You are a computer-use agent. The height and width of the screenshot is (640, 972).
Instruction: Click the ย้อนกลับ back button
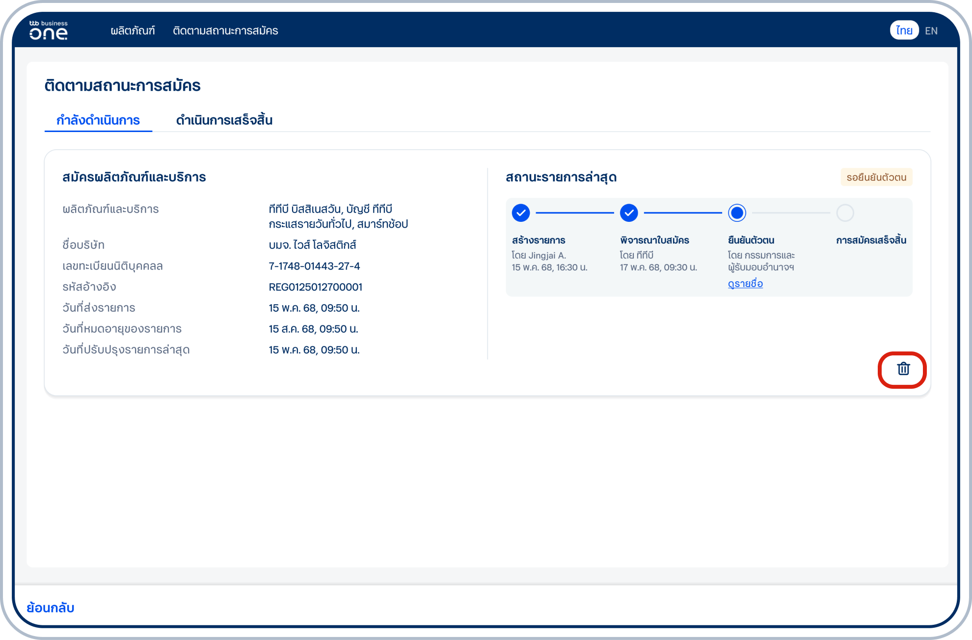[x=51, y=608]
